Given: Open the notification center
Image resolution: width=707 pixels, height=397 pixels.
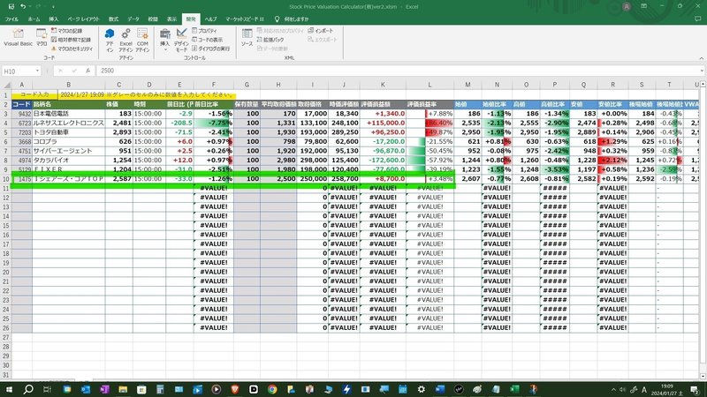Looking at the screenshot, I should (695, 389).
